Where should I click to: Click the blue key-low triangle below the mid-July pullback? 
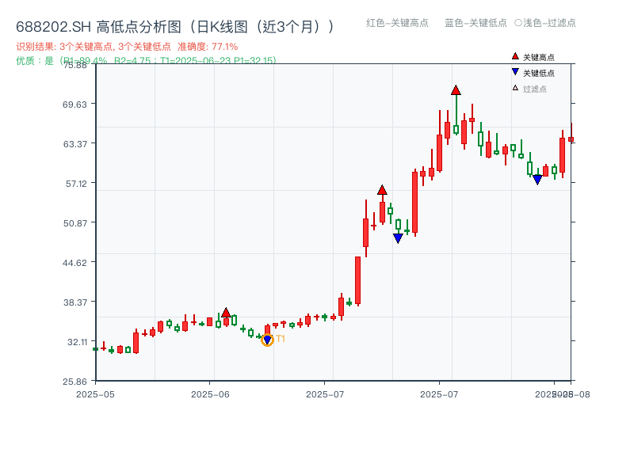(397, 237)
